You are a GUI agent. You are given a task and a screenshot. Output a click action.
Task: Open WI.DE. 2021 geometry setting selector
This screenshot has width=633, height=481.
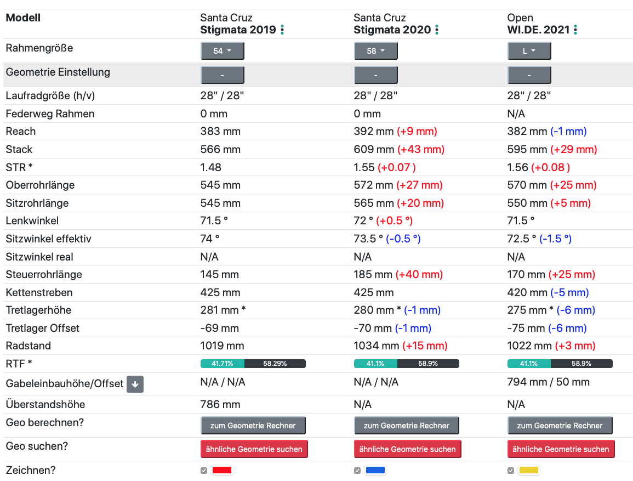pos(529,75)
